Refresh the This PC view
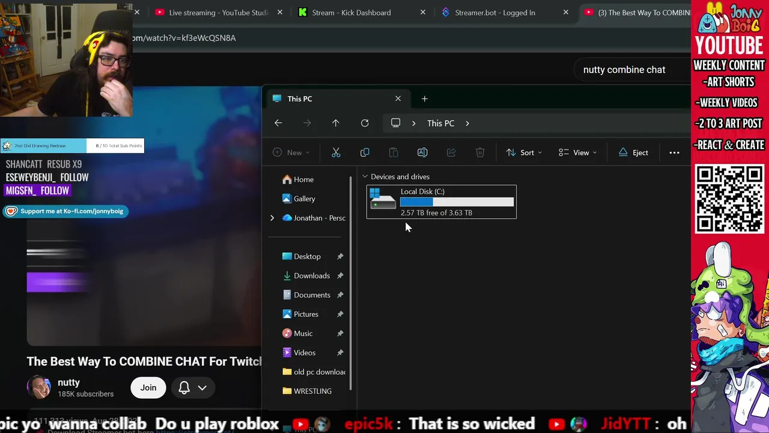Screen dimensions: 769x433 click(x=365, y=123)
